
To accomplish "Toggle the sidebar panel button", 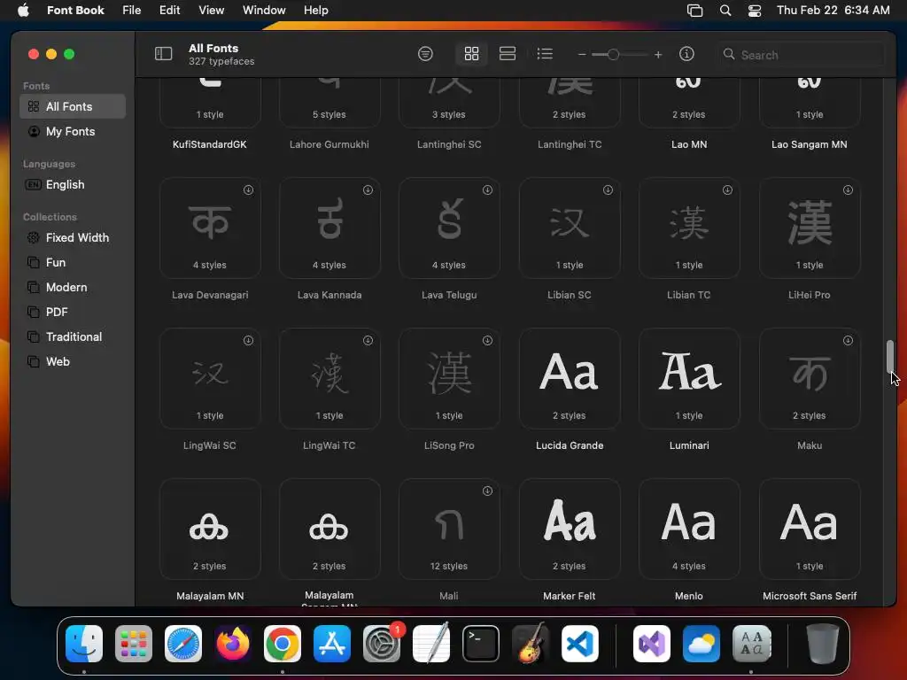I will pyautogui.click(x=163, y=54).
